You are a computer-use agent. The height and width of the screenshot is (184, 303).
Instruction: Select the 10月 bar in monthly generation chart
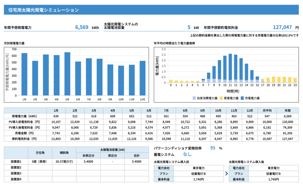[121, 80]
